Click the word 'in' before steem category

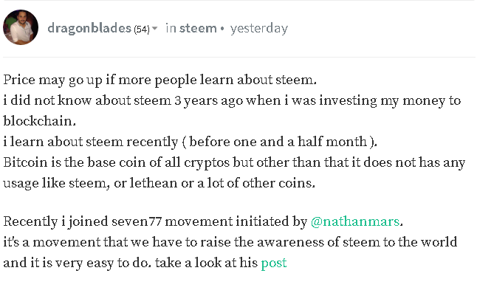(171, 28)
